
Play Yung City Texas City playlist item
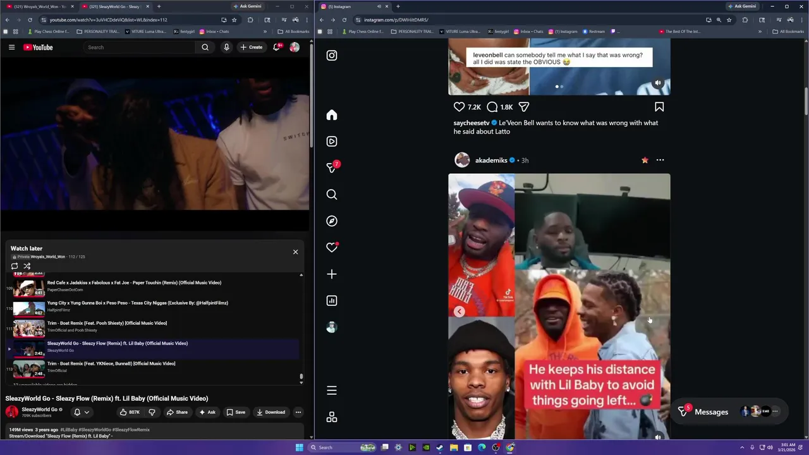coord(152,307)
